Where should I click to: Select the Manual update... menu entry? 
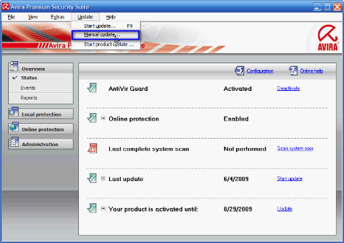click(106, 35)
